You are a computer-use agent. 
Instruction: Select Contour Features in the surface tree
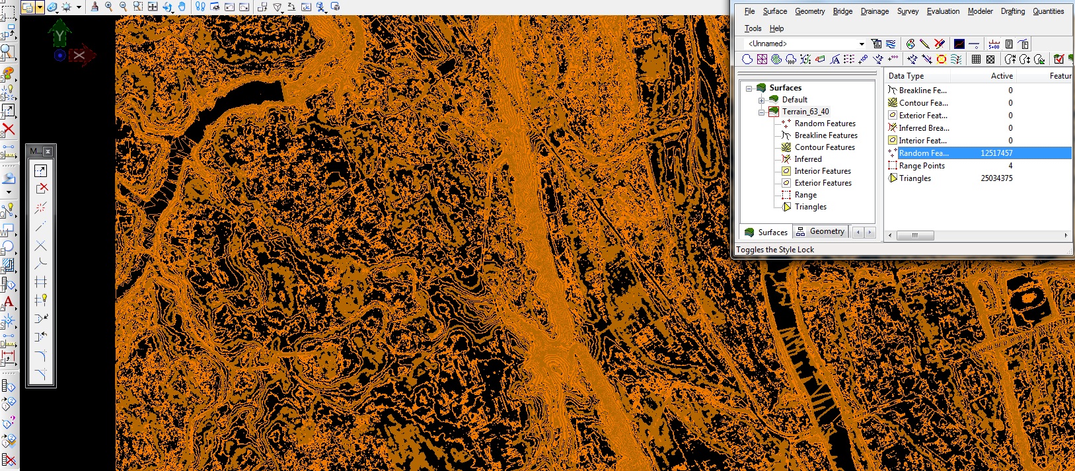825,147
